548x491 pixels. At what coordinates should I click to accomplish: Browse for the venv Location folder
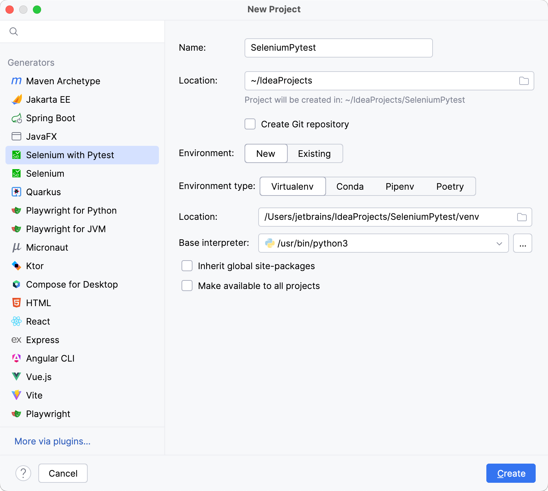coord(522,217)
